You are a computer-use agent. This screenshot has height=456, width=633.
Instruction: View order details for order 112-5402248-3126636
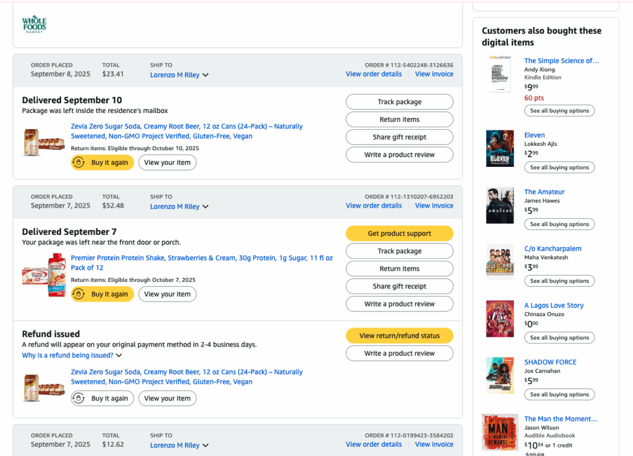click(x=374, y=74)
